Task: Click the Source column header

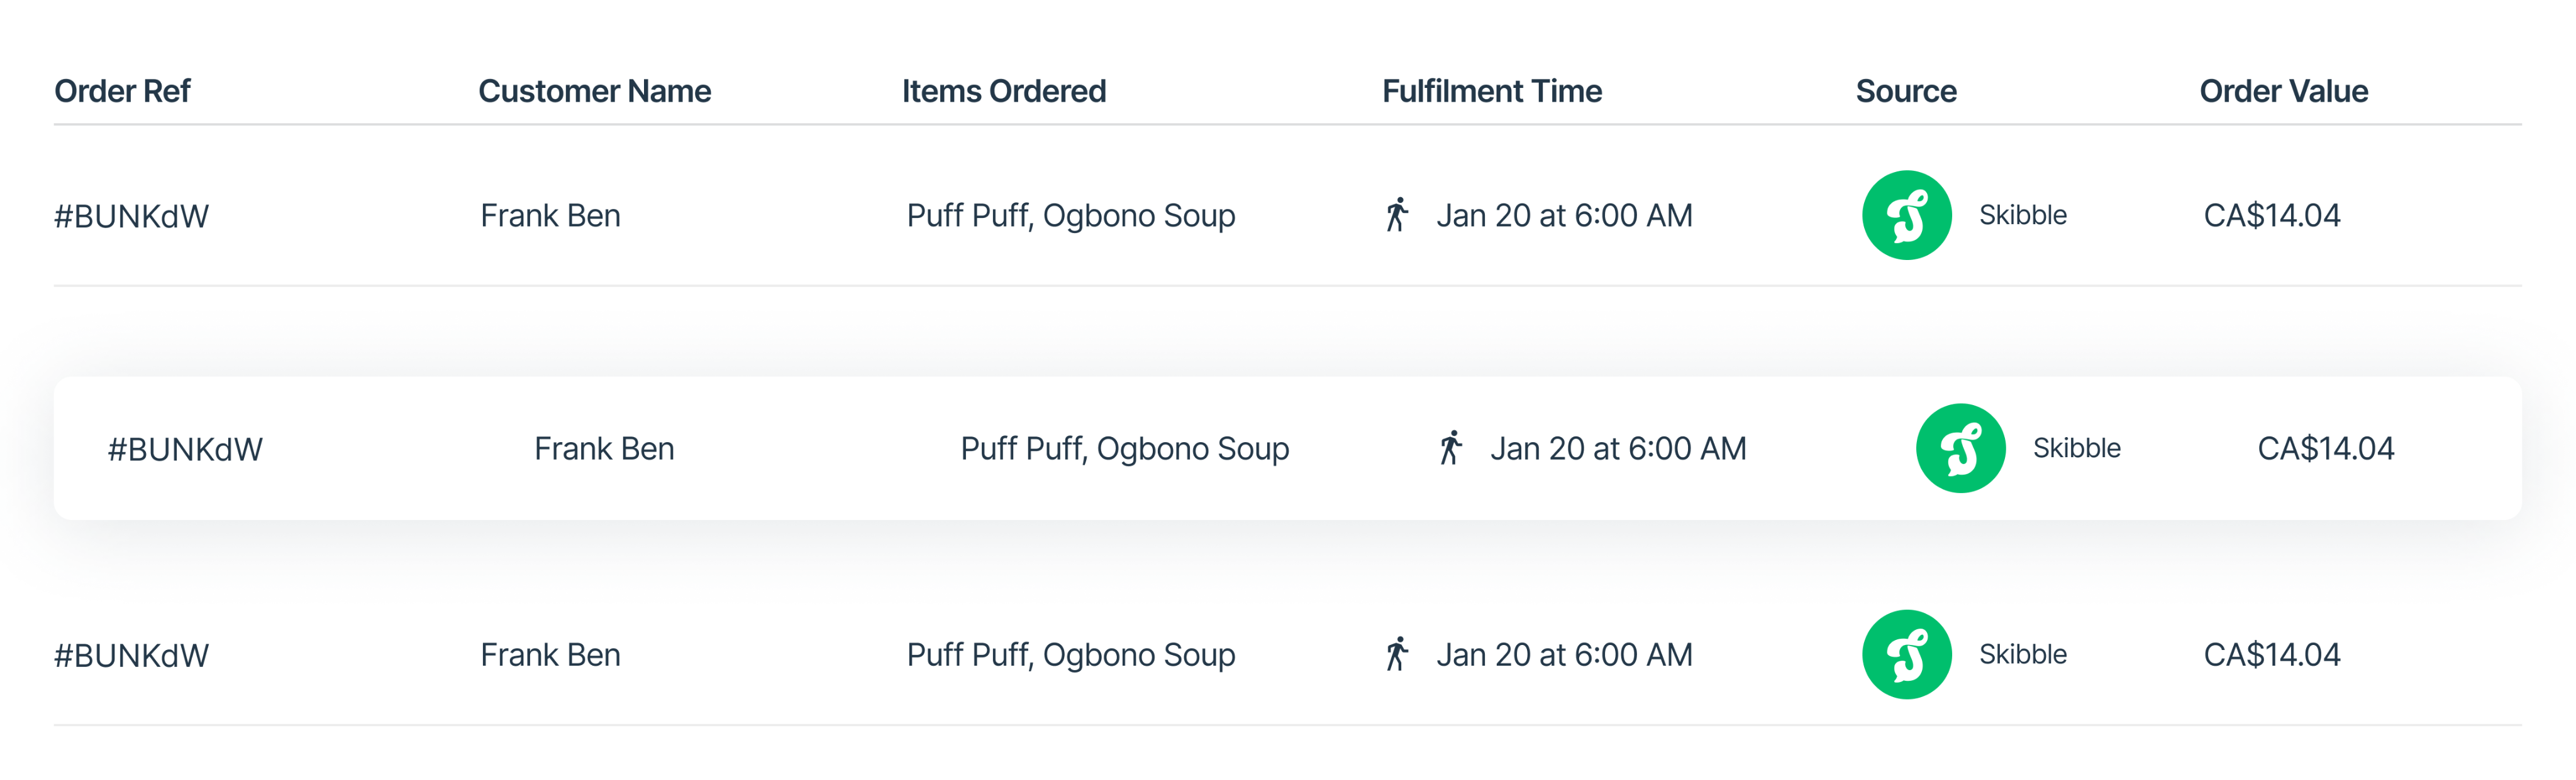Action: (x=1905, y=91)
